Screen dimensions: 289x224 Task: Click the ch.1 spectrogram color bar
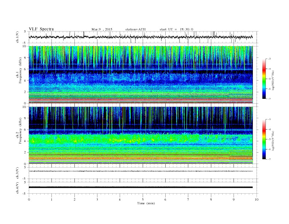click(x=264, y=79)
